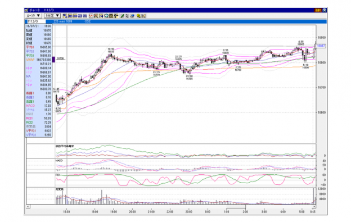The image size is (351, 222).
Task: Click the orange linked button in title bar
Action: pos(318,10)
